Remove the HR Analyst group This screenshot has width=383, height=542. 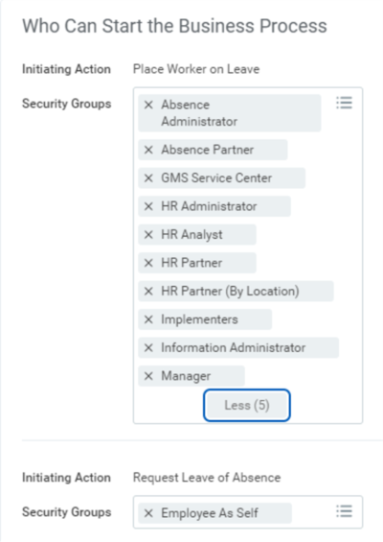tap(148, 235)
